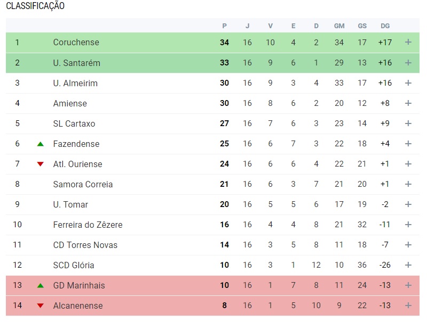Click the plus icon on SCD Glória row
The width and height of the screenshot is (427, 322).
408,265
